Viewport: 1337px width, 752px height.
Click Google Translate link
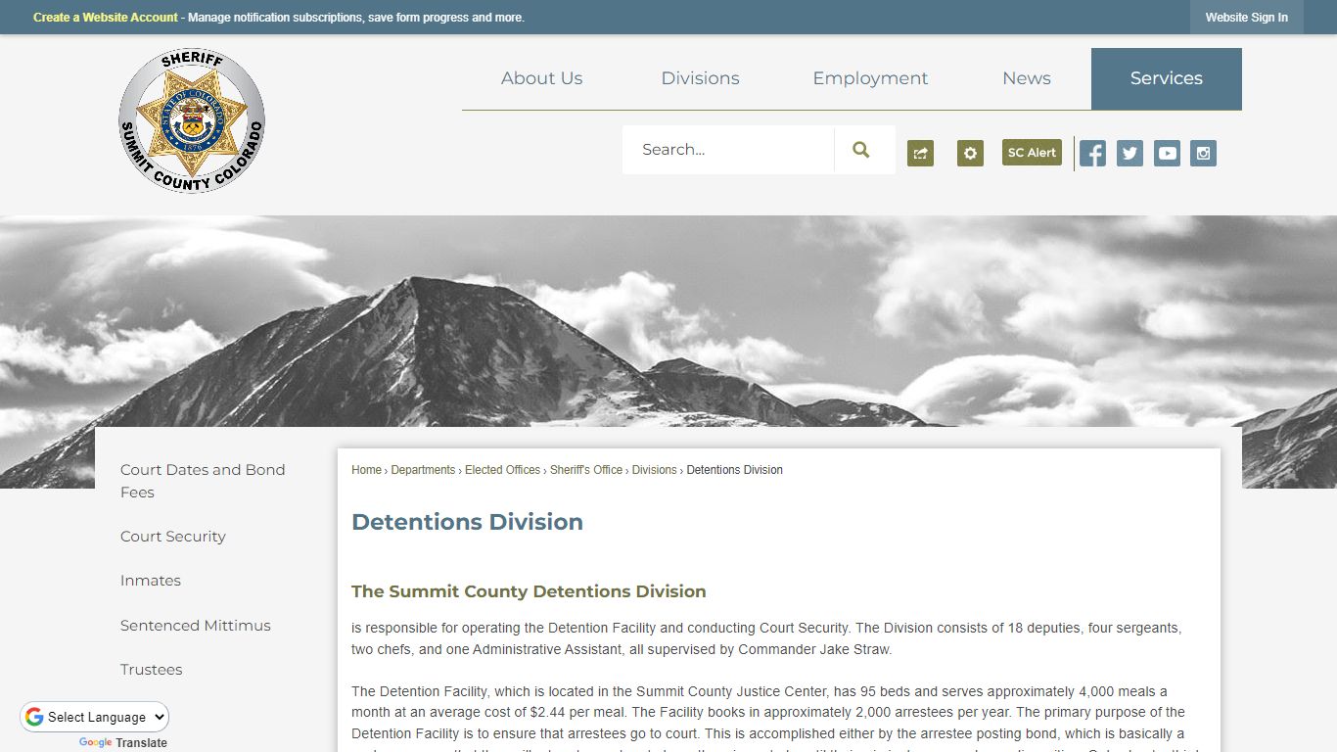click(122, 742)
